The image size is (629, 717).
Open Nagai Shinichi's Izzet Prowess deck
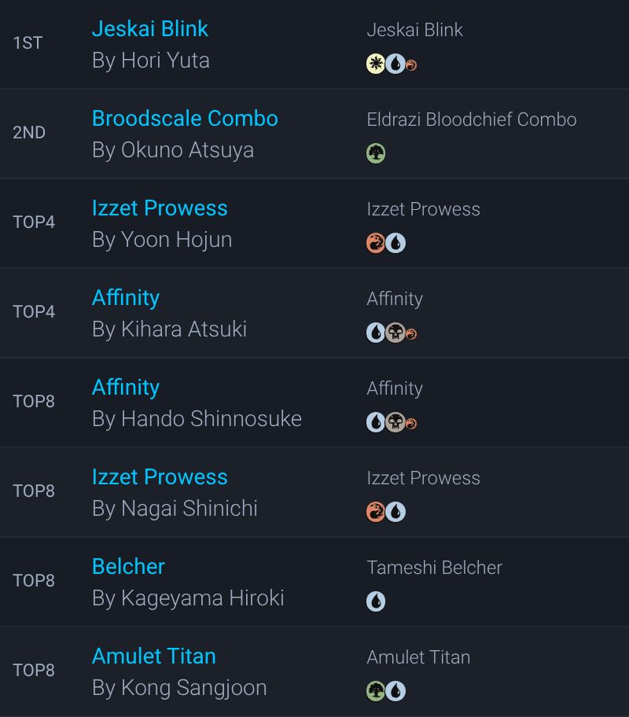(160, 477)
